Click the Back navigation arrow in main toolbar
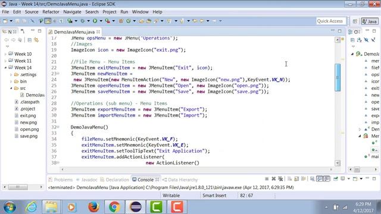The width and height of the screenshot is (381, 214). (x=202, y=21)
